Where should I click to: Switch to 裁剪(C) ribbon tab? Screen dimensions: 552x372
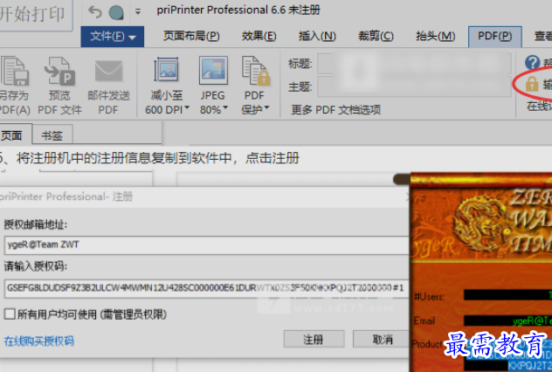(376, 36)
